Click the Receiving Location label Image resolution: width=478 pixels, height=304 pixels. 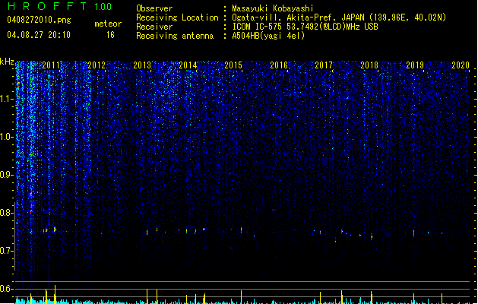177,17
